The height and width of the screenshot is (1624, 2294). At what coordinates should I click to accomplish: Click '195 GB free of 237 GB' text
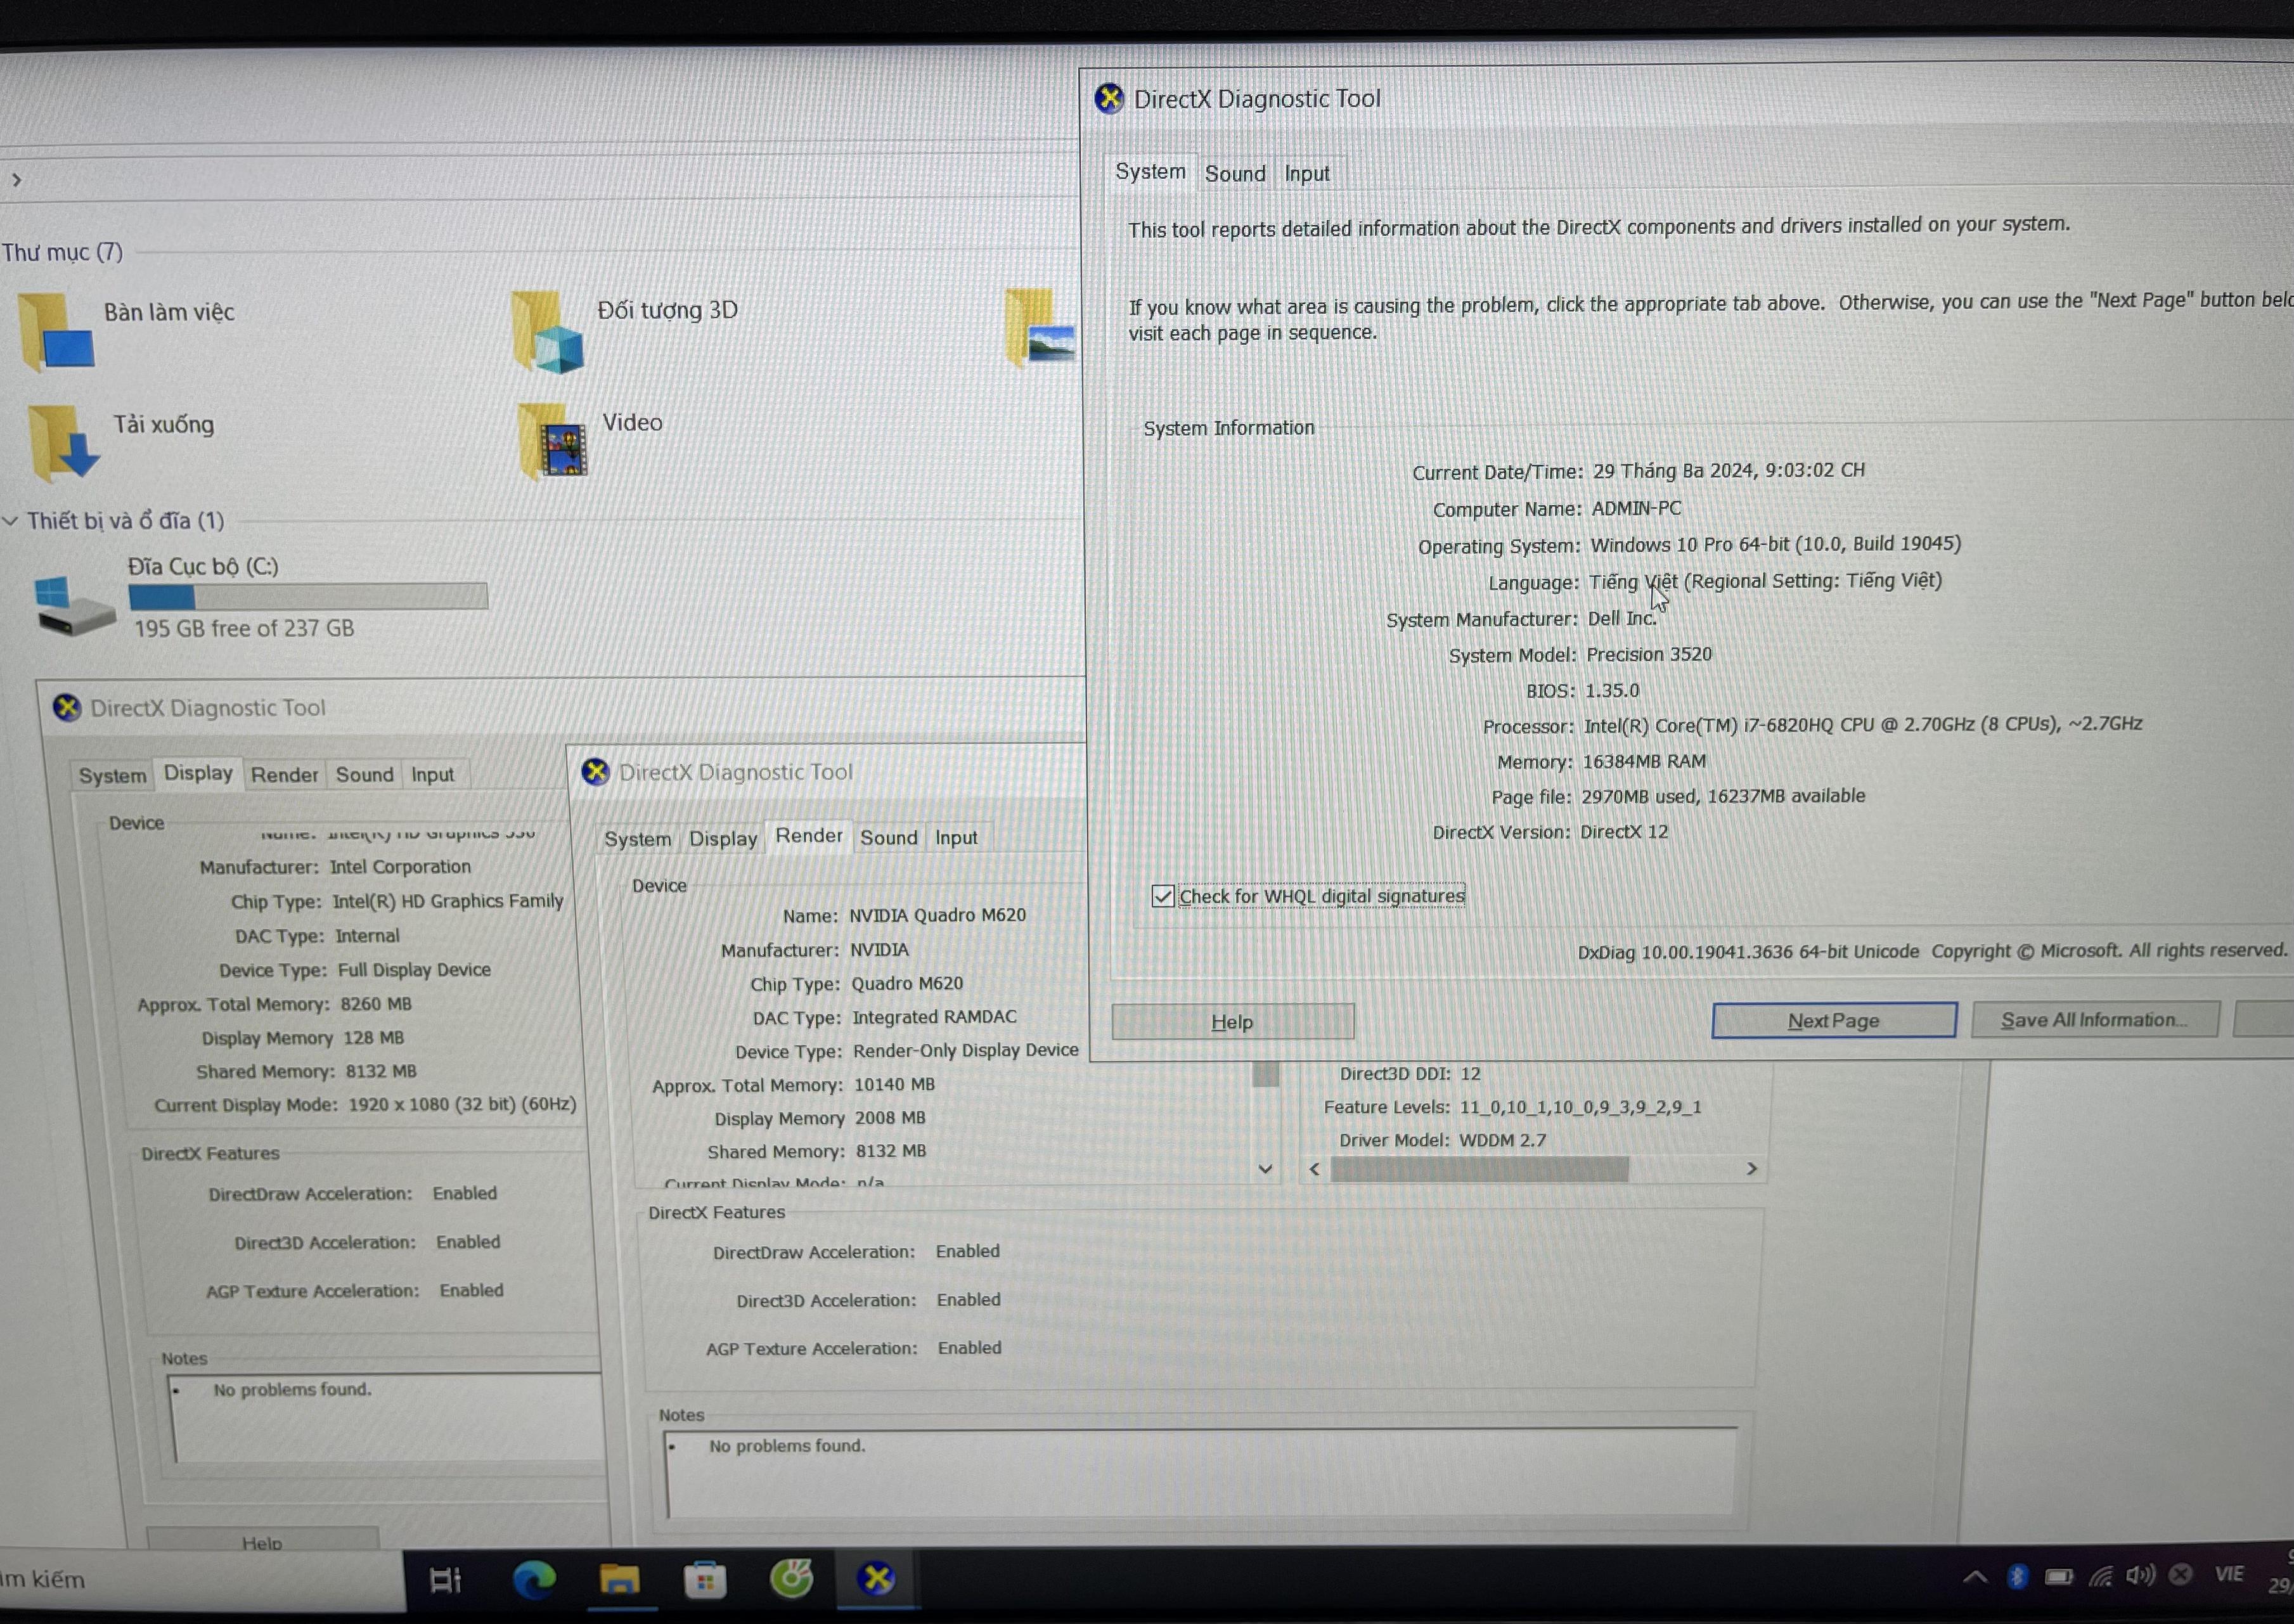tap(244, 629)
